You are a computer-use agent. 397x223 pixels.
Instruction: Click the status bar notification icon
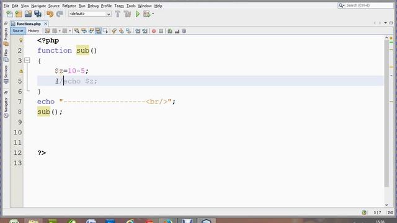coord(364,212)
